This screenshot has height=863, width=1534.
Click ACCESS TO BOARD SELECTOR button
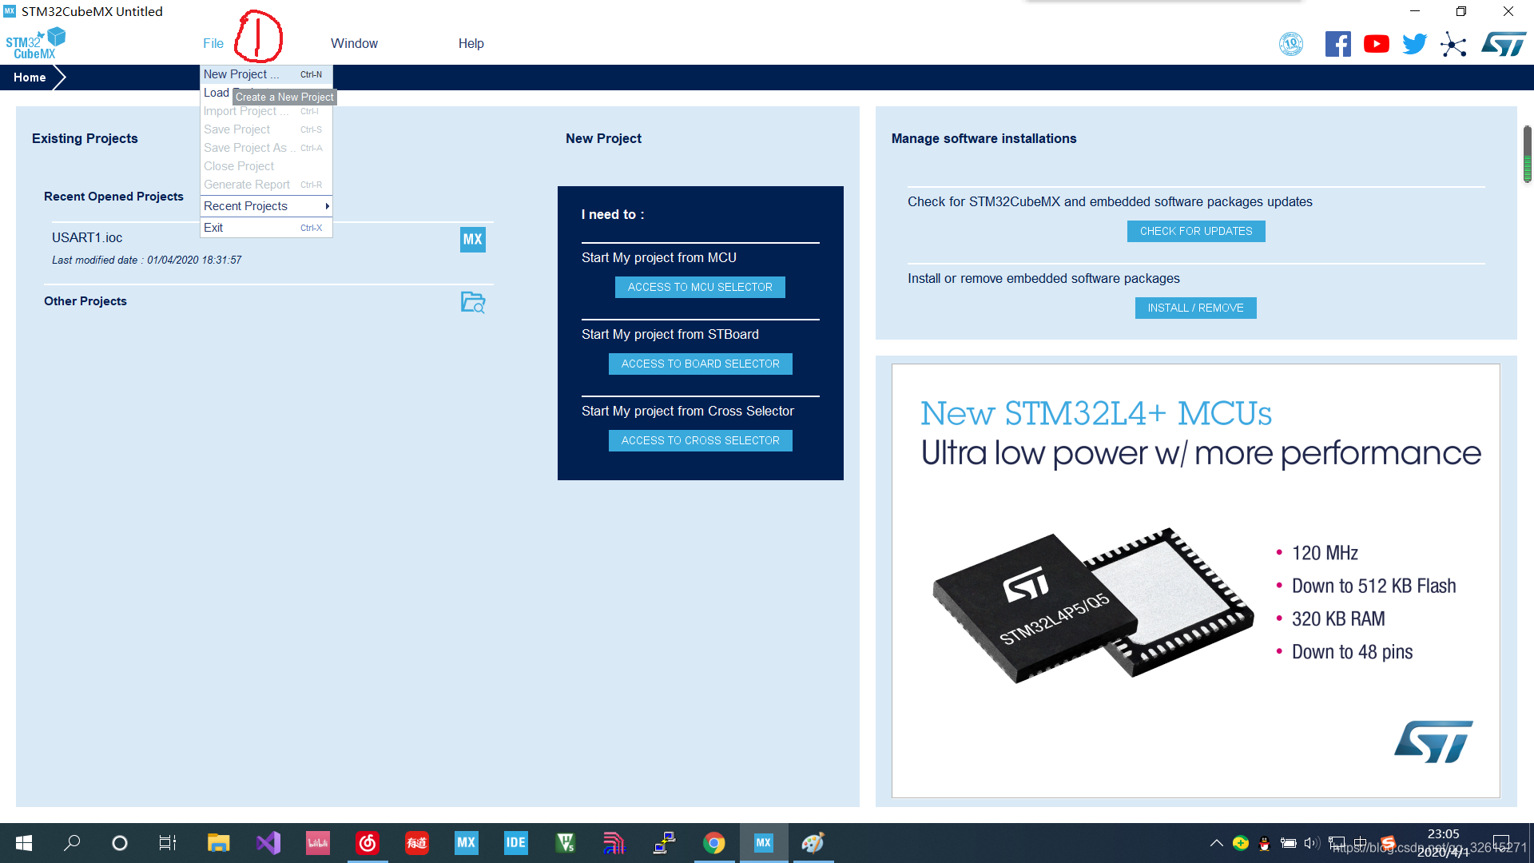coord(701,364)
